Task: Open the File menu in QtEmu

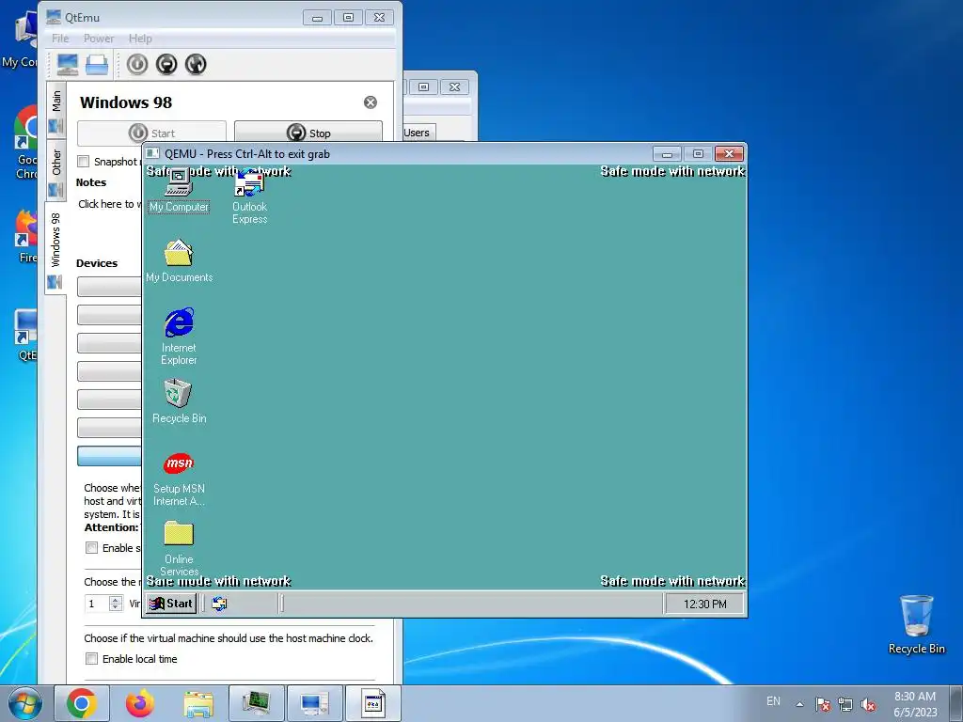Action: pyautogui.click(x=60, y=38)
